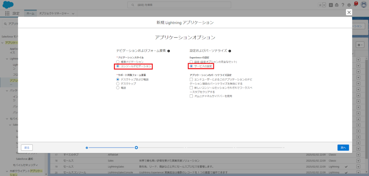Click the quick find box in setup sidebar
The height and width of the screenshot is (176, 369).
(x=10, y=24)
